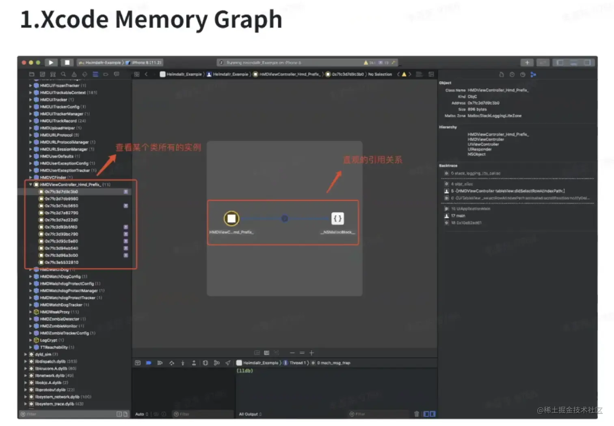Open Thread 1 in debug jump bar
Image resolution: width=614 pixels, height=426 pixels.
(x=294, y=363)
